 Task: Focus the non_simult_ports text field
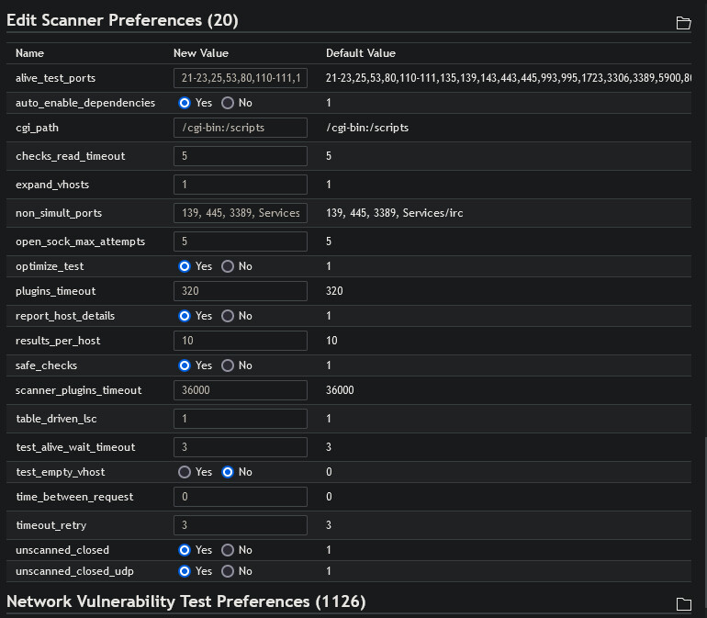click(x=241, y=213)
